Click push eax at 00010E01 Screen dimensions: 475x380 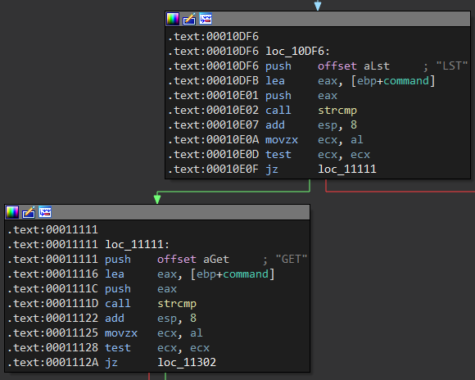pos(301,96)
